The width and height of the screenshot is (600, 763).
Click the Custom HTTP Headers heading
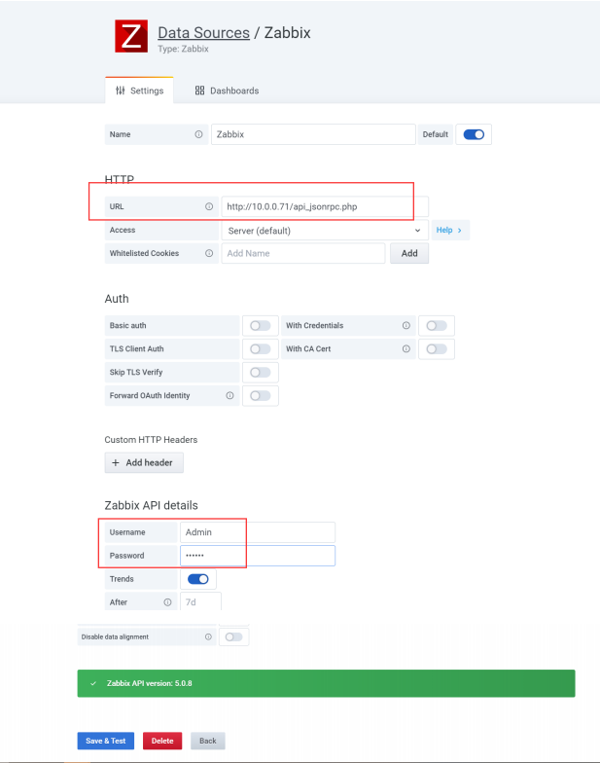[152, 440]
